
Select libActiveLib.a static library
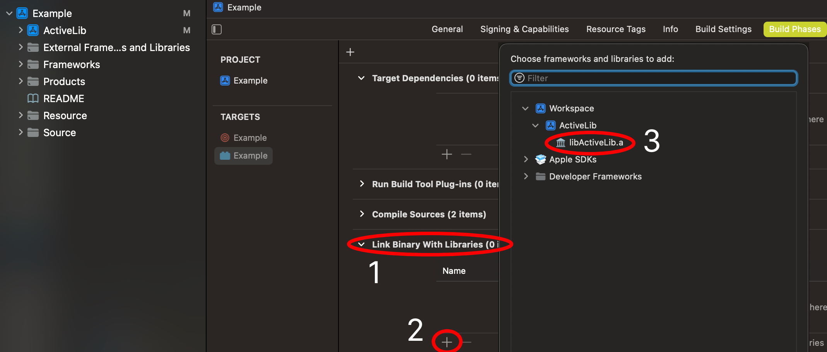[596, 143]
